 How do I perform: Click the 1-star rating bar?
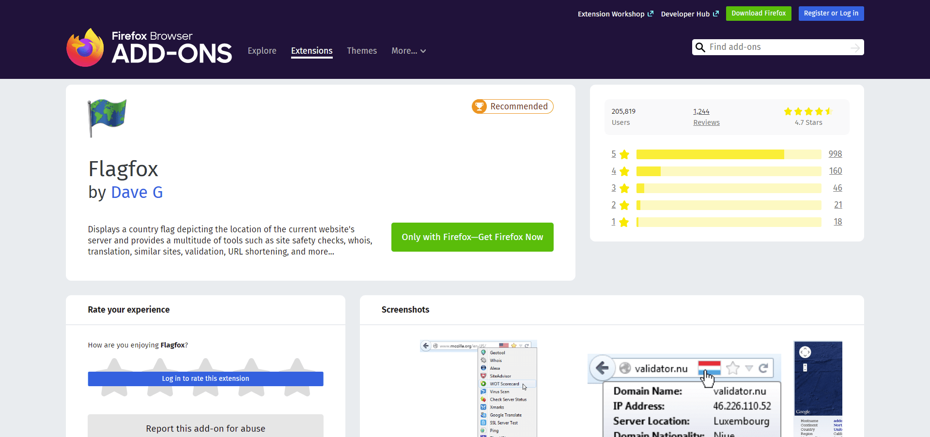coord(729,222)
